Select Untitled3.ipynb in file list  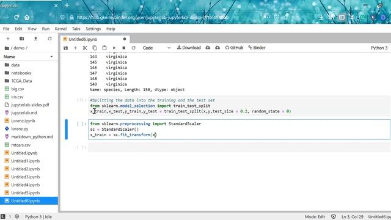click(29, 177)
